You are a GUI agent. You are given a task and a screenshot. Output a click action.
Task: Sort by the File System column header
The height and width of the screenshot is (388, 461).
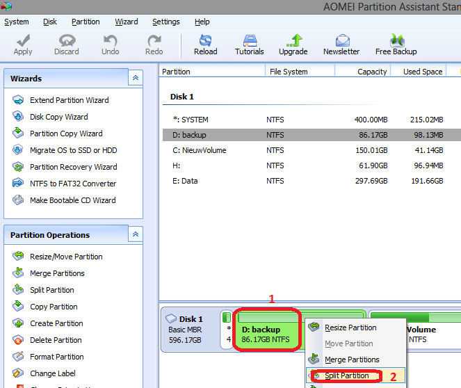pyautogui.click(x=300, y=72)
